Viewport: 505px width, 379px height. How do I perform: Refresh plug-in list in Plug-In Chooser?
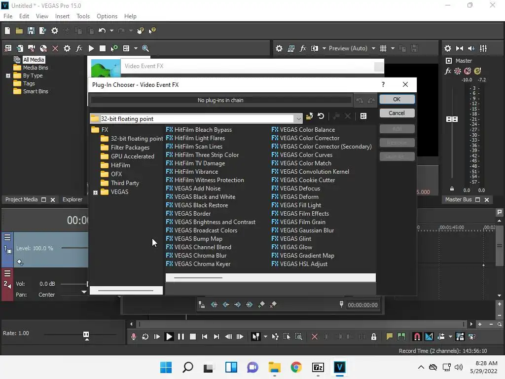(321, 116)
